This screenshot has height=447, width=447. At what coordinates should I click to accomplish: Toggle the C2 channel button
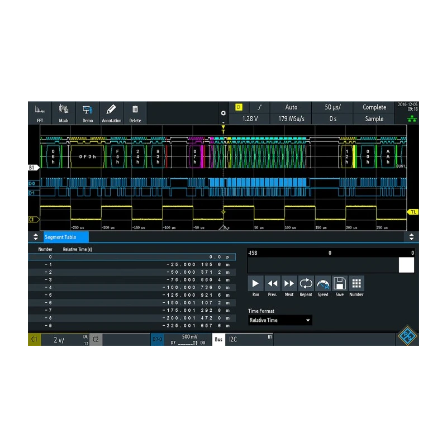(96, 339)
